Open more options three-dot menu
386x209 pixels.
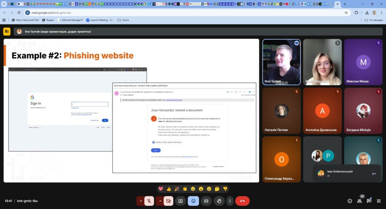pyautogui.click(x=230, y=201)
